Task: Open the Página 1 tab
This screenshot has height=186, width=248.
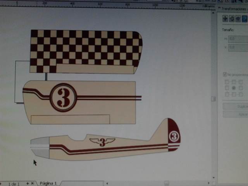Action: pyautogui.click(x=48, y=183)
